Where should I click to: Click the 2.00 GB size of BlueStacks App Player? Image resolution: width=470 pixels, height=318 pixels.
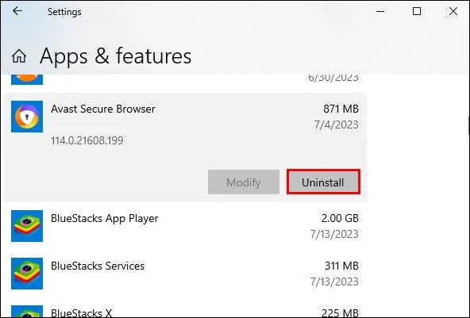(340, 218)
